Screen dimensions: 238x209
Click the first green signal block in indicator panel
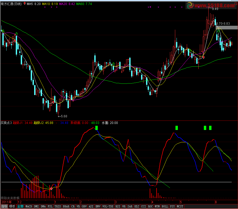point(96,128)
